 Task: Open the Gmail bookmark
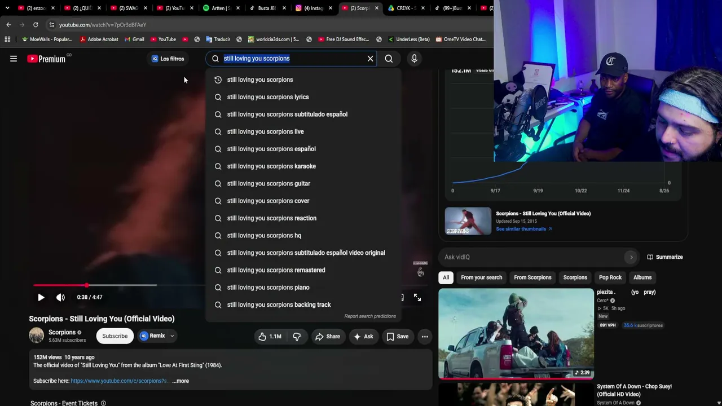[134, 39]
